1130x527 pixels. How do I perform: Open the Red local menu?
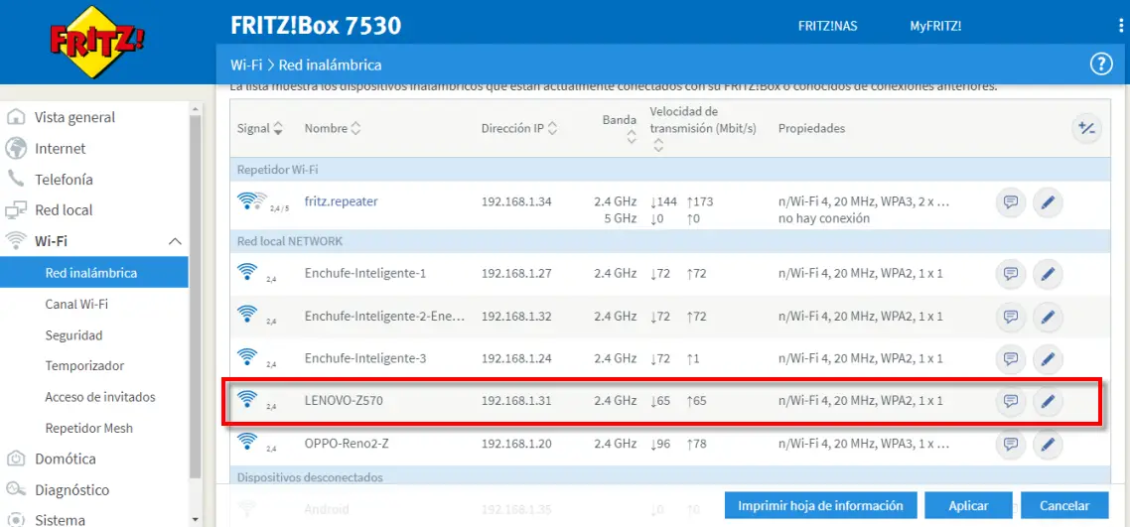click(x=64, y=210)
